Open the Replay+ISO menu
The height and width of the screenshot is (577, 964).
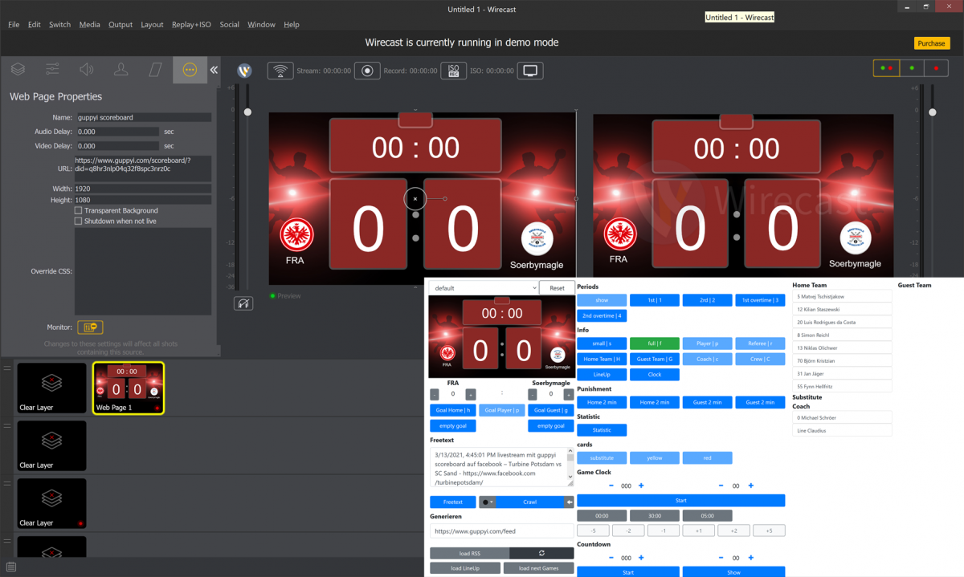191,25
